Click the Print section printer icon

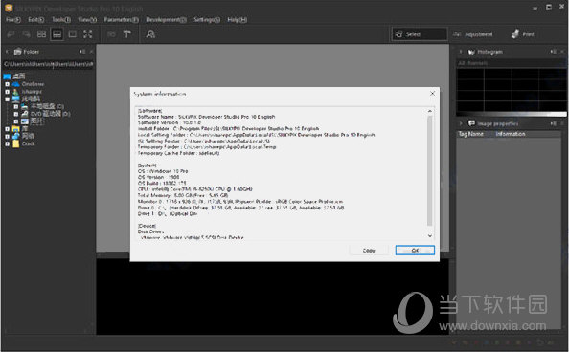point(515,34)
